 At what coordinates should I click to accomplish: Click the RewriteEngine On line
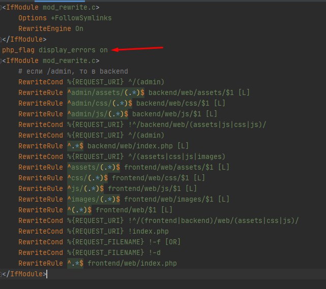[51, 28]
